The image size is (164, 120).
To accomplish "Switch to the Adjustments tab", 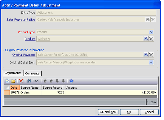I will (x=13, y=73).
